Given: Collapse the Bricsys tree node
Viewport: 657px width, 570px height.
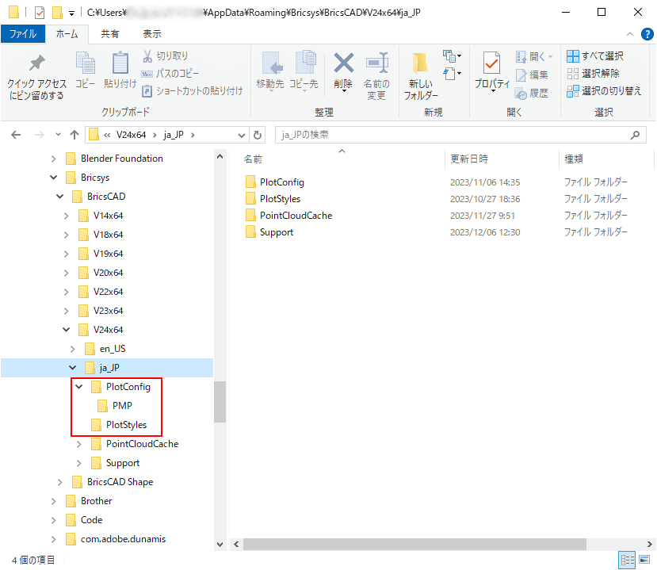Looking at the screenshot, I should pos(54,178).
